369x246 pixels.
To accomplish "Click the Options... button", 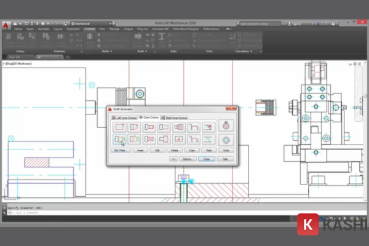I will click(188, 159).
